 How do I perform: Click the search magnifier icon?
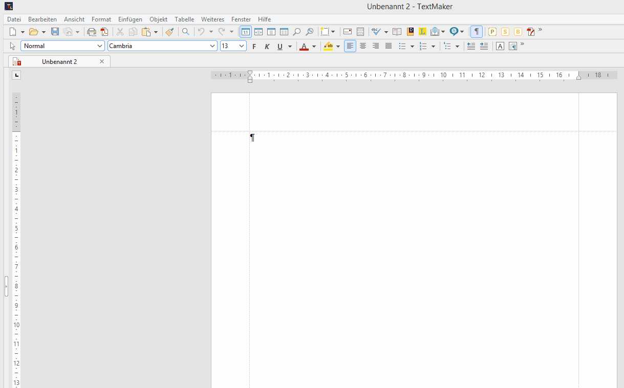pyautogui.click(x=186, y=32)
